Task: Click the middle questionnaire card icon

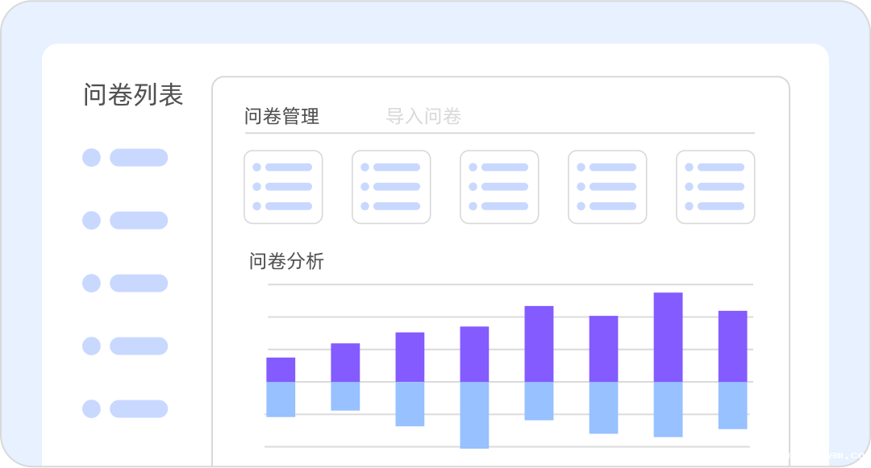Action: click(x=498, y=186)
